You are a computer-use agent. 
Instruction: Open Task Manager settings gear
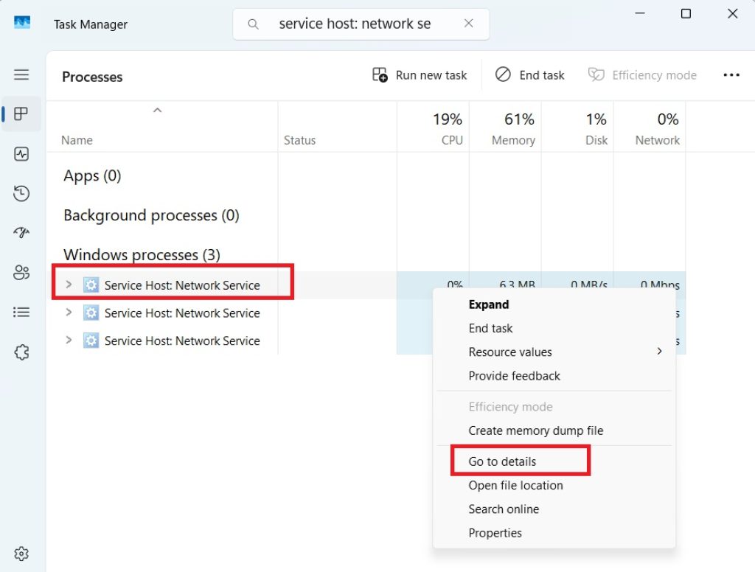pyautogui.click(x=21, y=554)
